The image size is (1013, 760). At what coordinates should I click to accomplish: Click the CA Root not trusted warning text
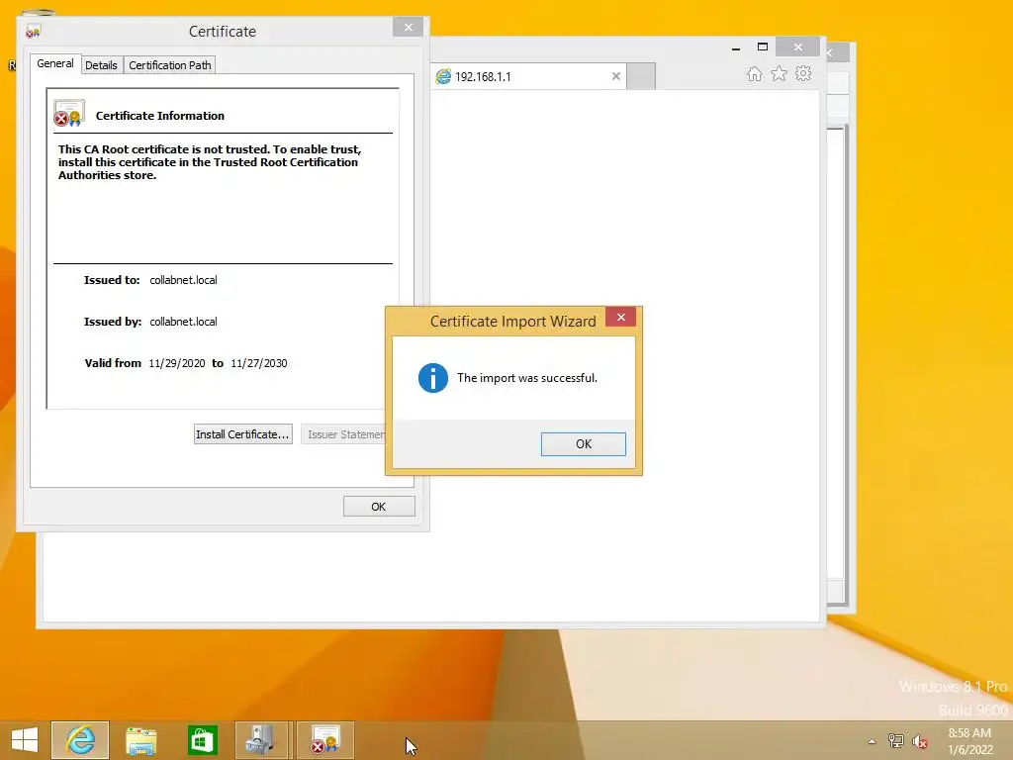210,162
